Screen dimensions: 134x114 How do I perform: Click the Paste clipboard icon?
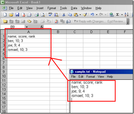coord(76,15)
